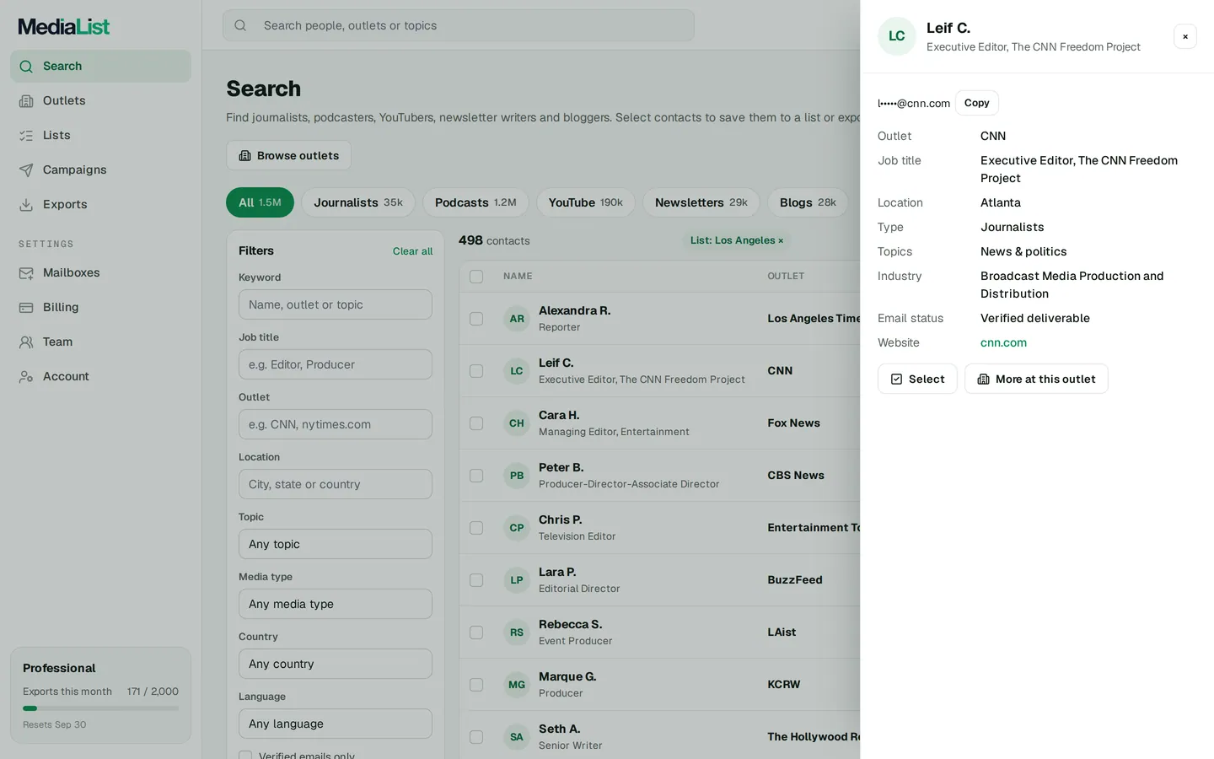Click the LC avatar in Leif C. row

517,371
